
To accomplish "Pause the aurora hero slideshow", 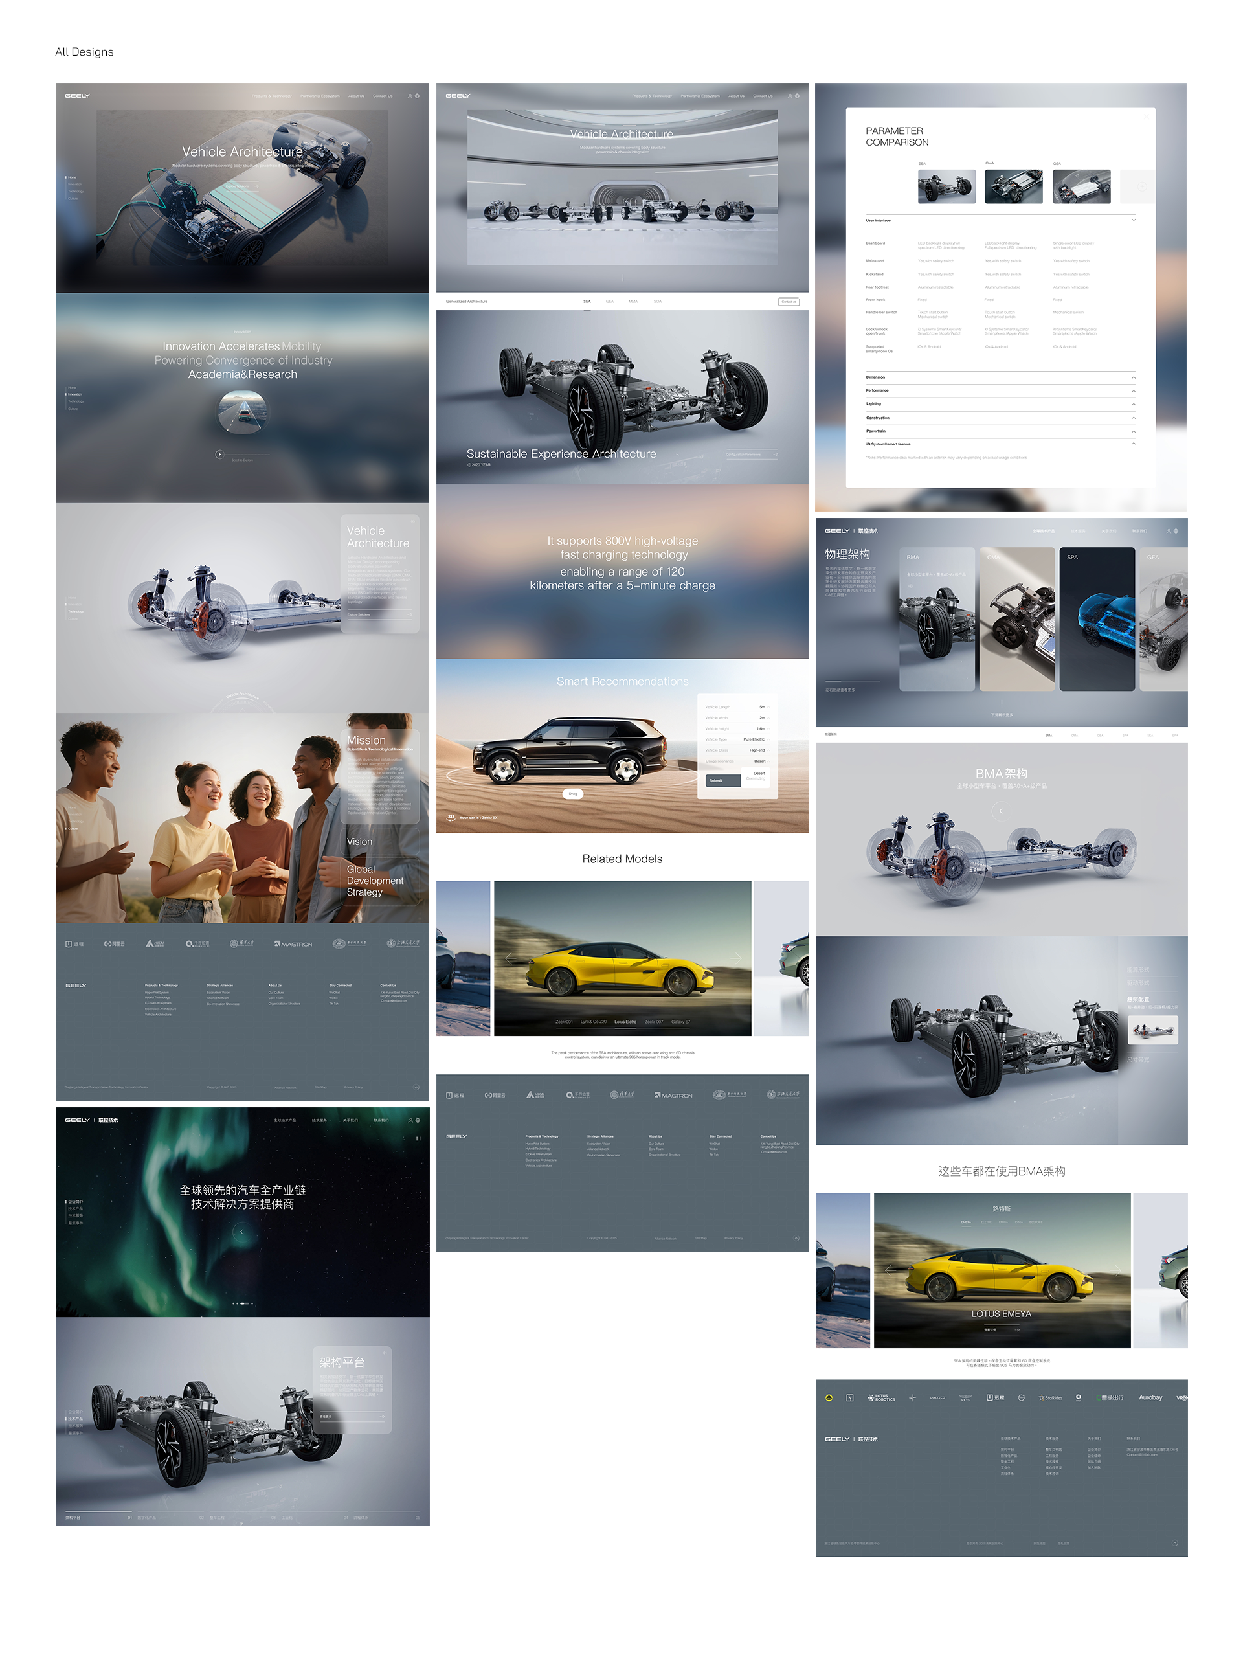I will (418, 1138).
